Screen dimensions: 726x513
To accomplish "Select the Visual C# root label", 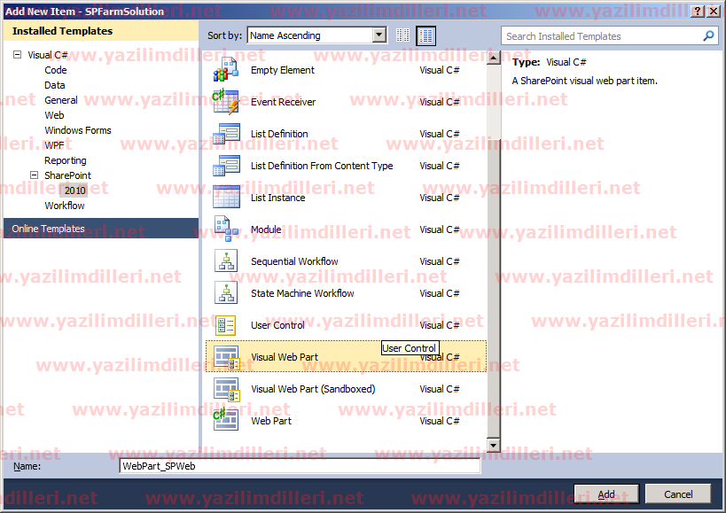I will coord(48,55).
